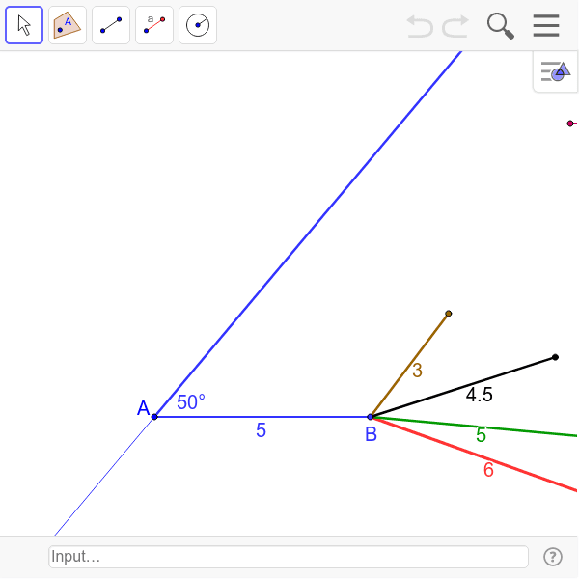Select the blue segment AB label 5
This screenshot has height=579, width=579.
pos(262,430)
